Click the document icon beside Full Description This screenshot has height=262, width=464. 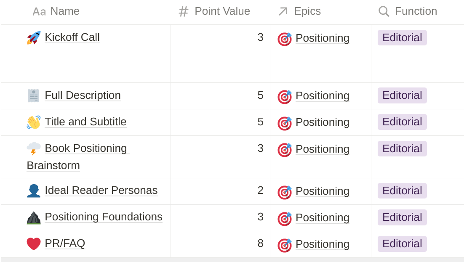tap(34, 95)
